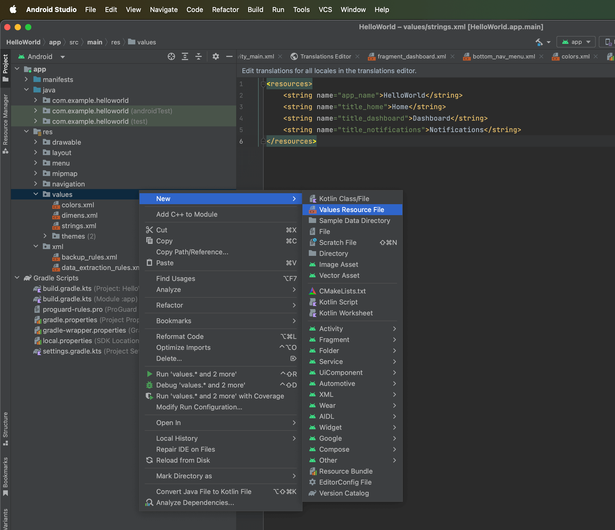Click the Expand All icon in Project panel
615x530 pixels.
185,56
